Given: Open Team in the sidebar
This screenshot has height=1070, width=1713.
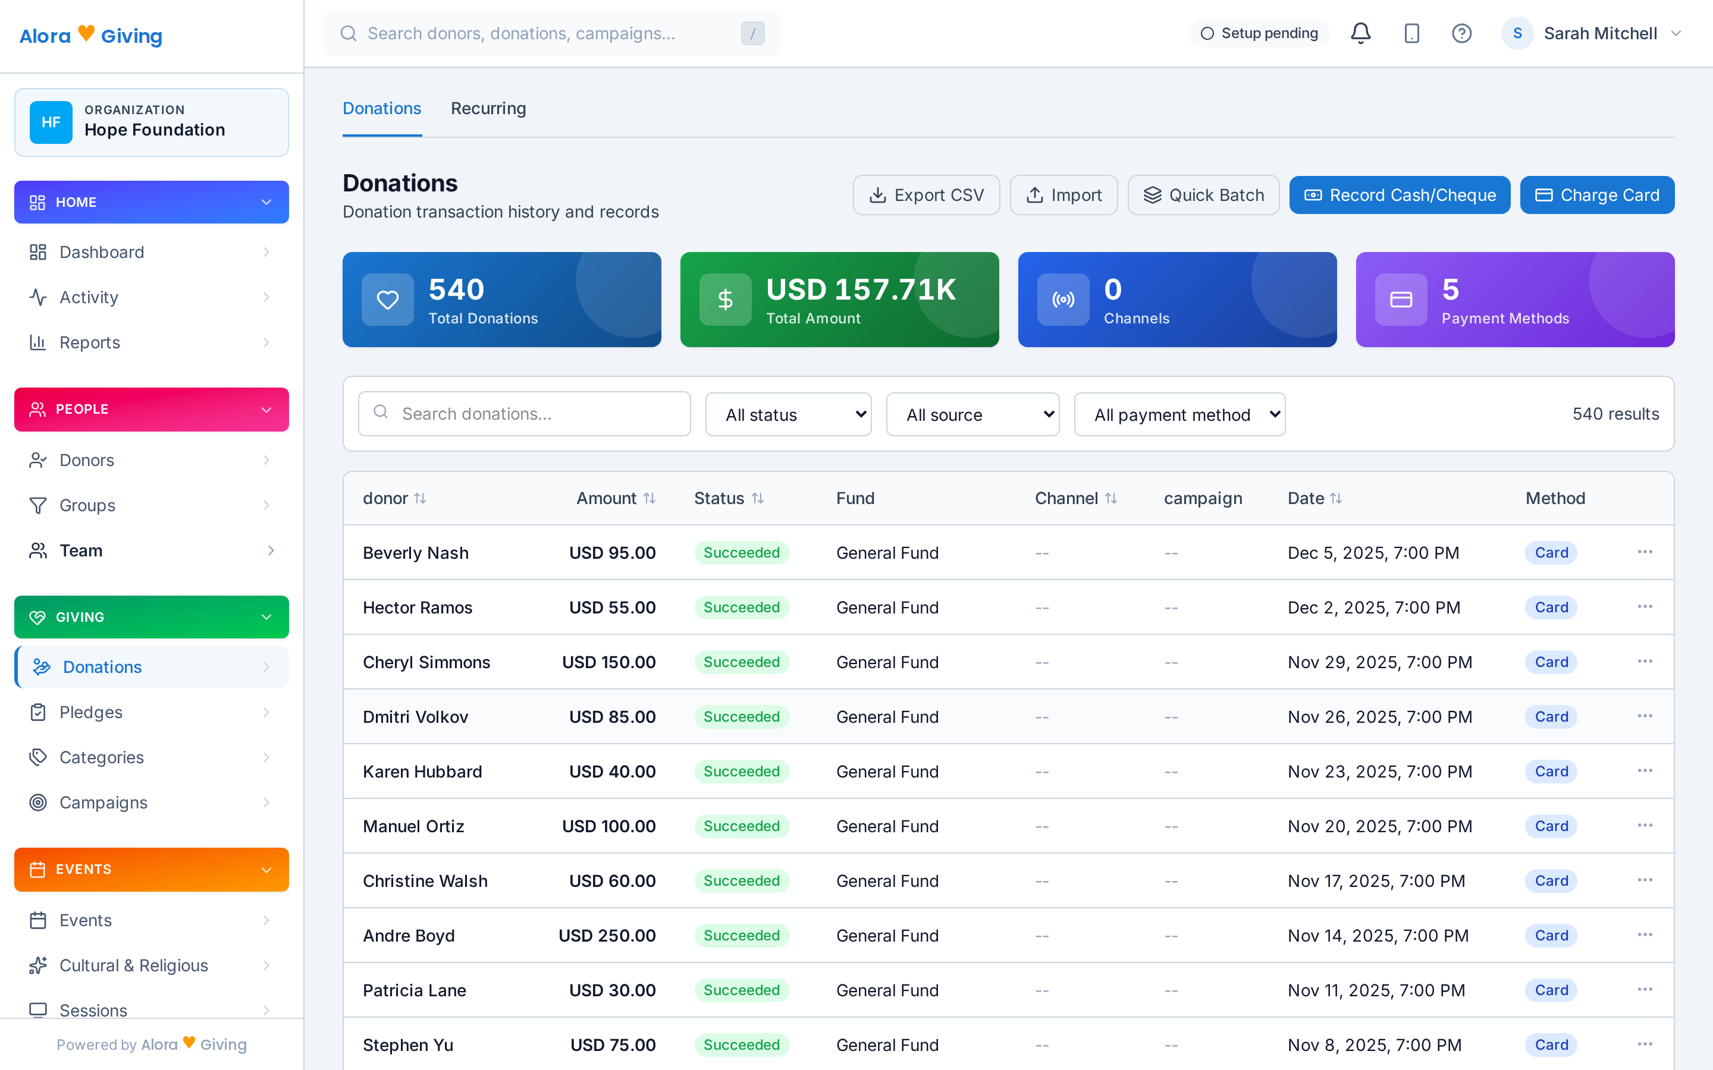Looking at the screenshot, I should pyautogui.click(x=152, y=550).
